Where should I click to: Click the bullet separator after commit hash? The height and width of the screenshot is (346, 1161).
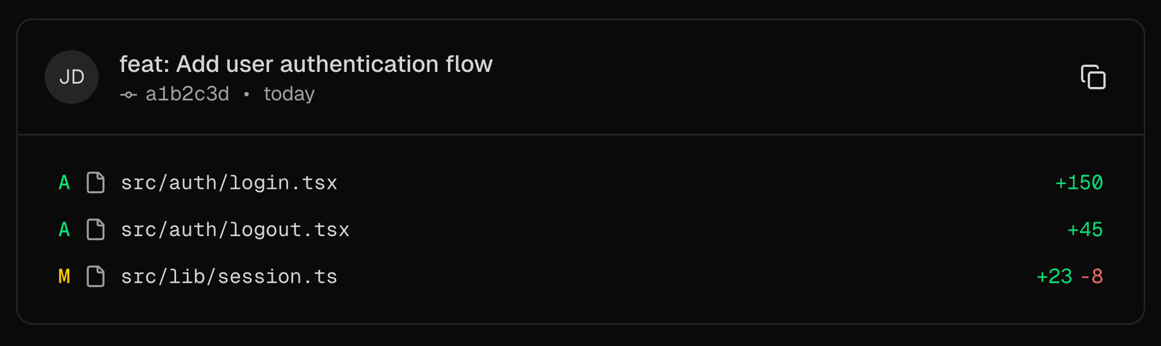click(x=246, y=94)
